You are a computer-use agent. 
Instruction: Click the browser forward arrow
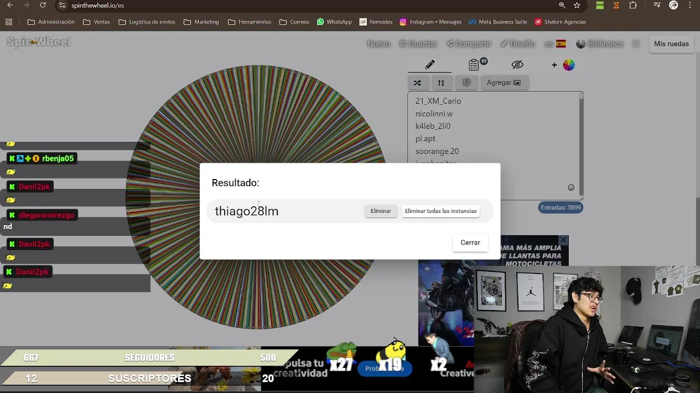coord(26,5)
